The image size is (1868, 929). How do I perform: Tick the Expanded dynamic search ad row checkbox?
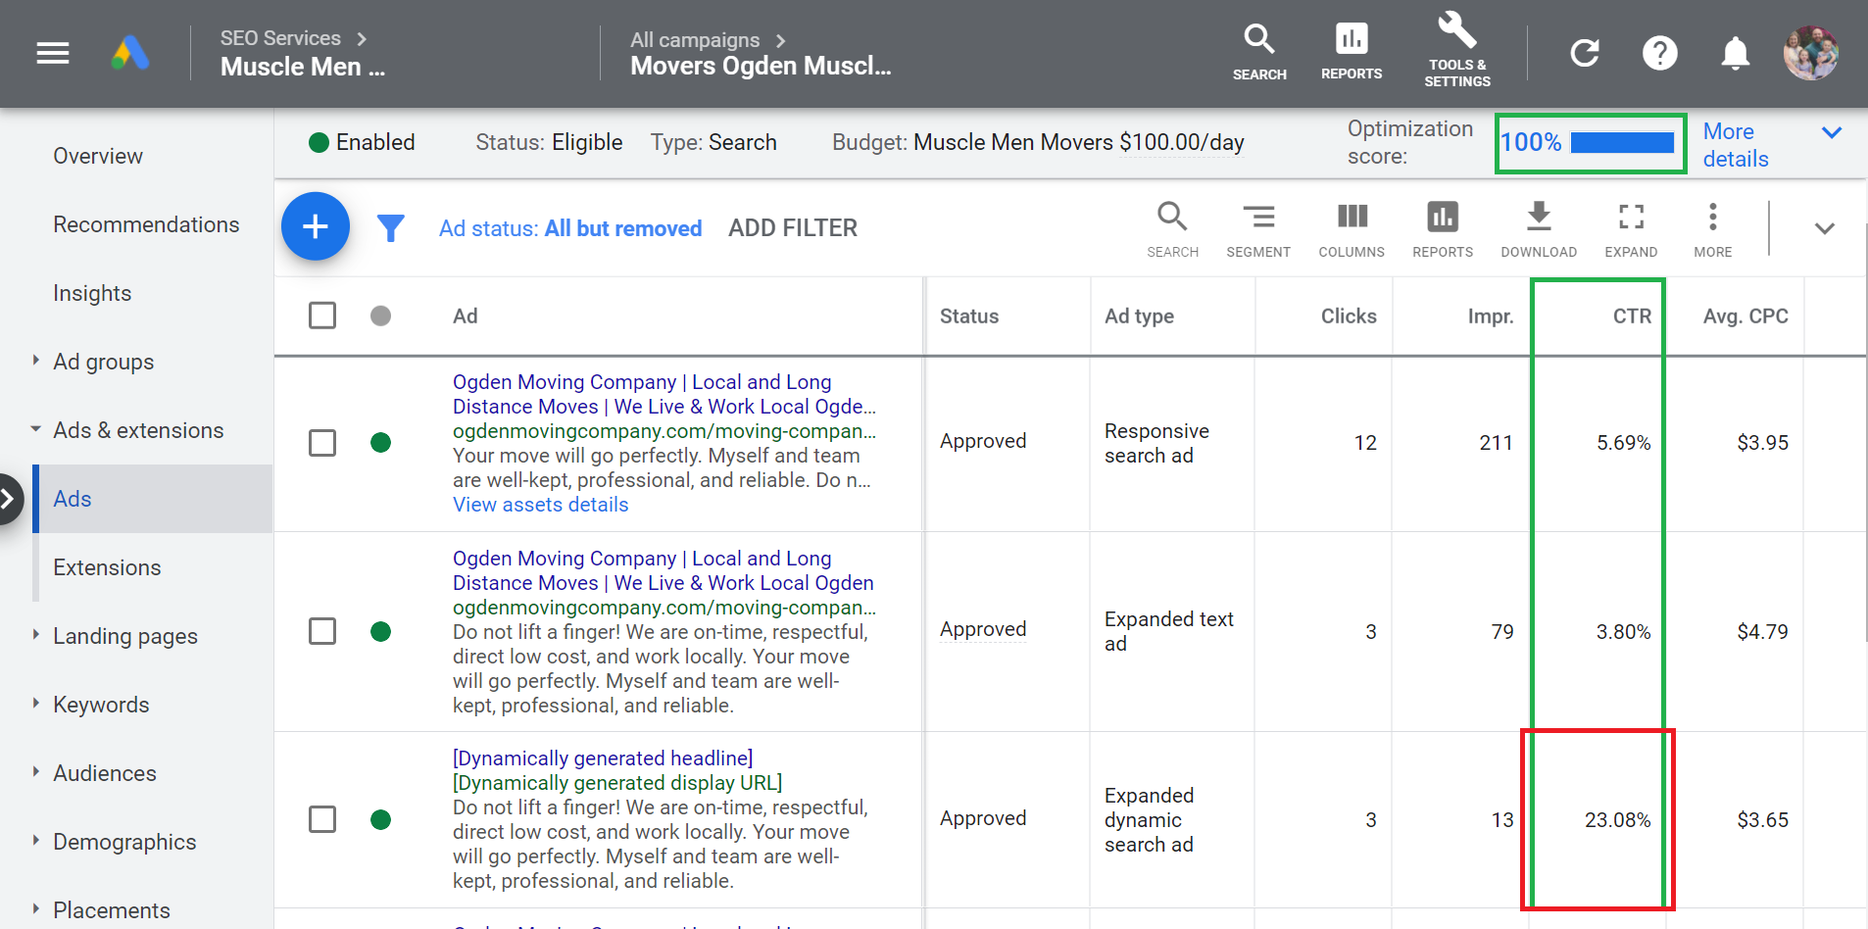322,819
